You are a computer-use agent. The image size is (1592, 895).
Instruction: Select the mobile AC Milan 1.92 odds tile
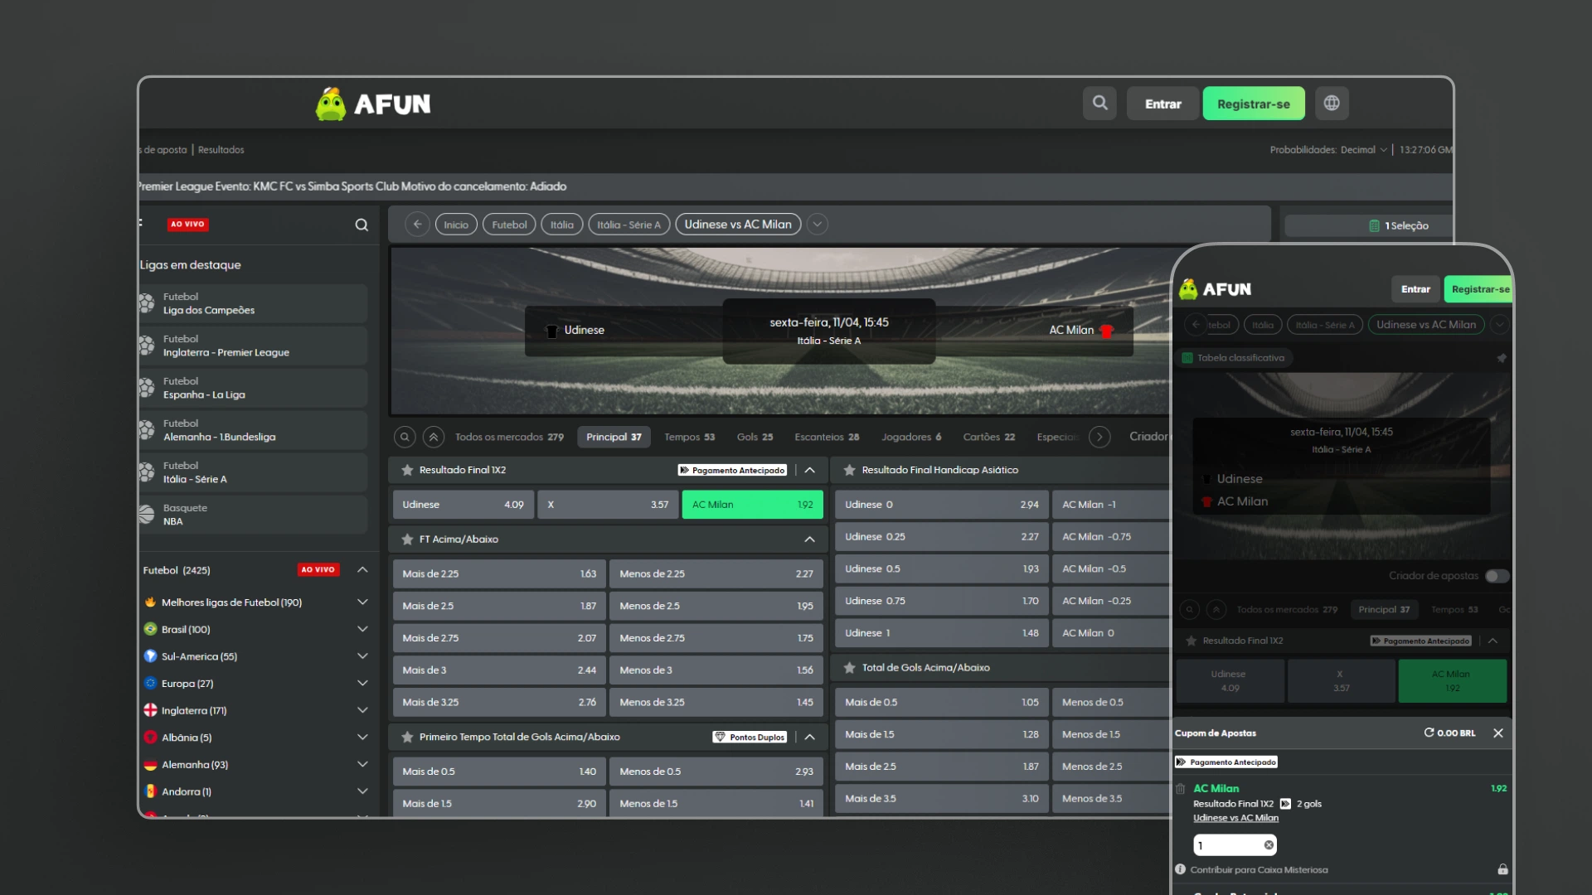(1452, 681)
